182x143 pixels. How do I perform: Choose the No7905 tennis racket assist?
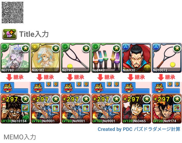point(76,58)
